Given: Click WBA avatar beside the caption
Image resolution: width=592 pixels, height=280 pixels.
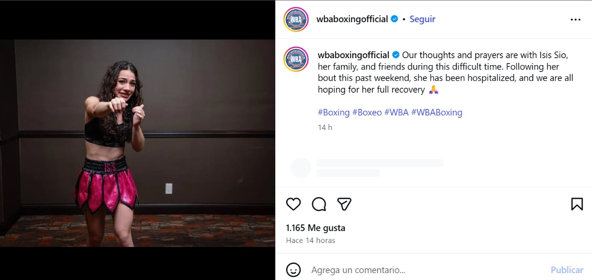Looking at the screenshot, I should click(296, 60).
